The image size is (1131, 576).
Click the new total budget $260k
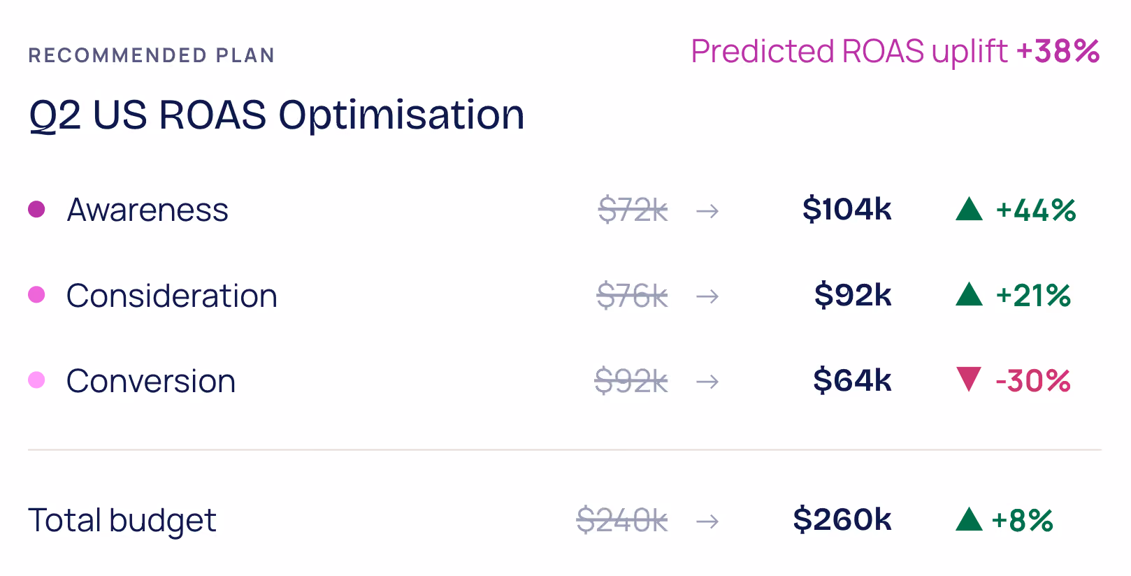842,519
